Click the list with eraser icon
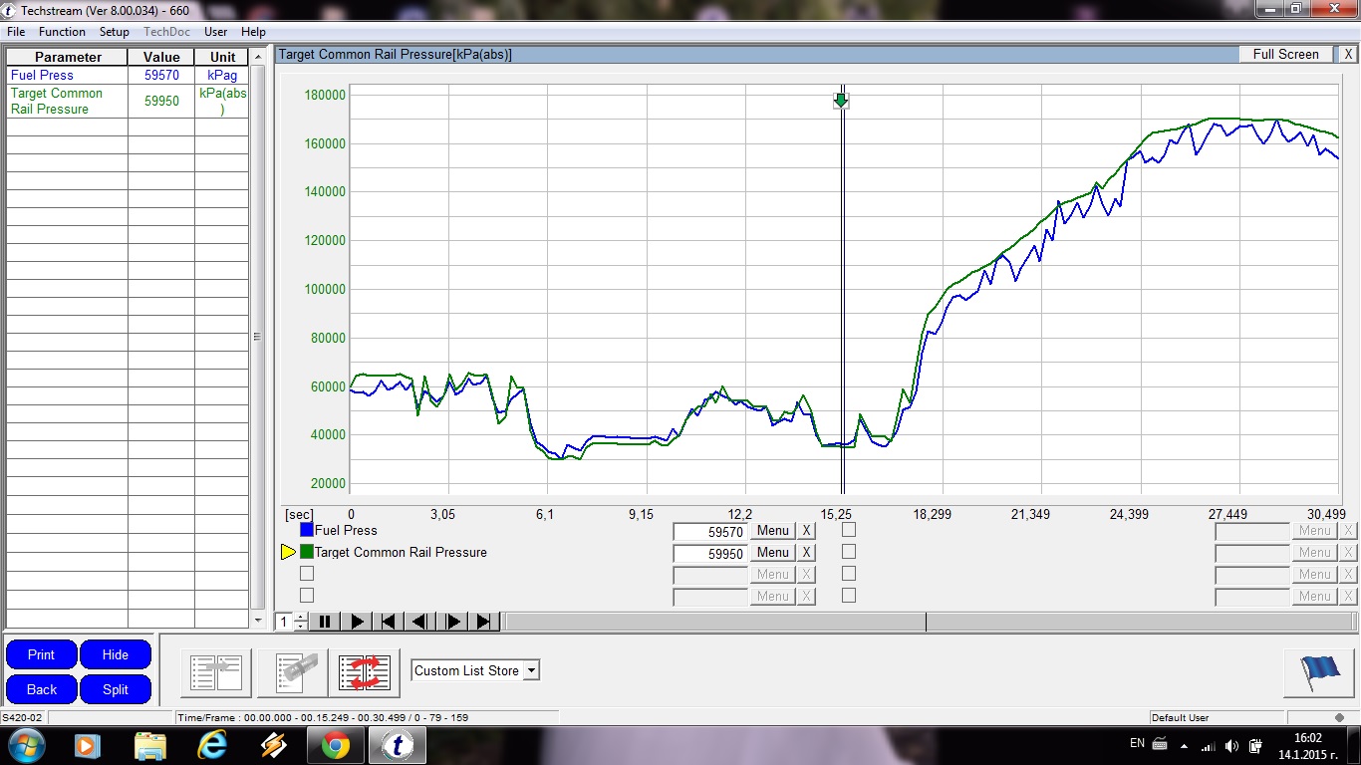Viewport: 1361px width, 765px height. coord(292,672)
